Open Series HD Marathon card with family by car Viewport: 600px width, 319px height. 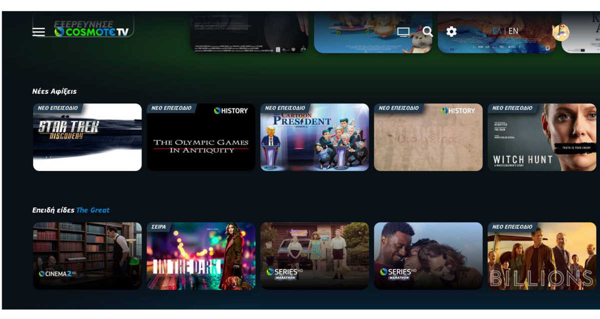pos(314,256)
